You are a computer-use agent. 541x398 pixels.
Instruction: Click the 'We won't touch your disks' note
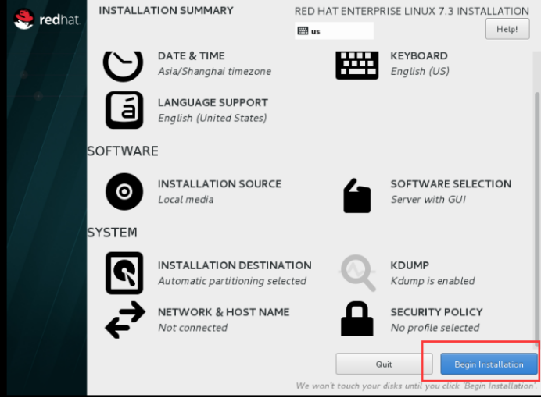pos(417,386)
